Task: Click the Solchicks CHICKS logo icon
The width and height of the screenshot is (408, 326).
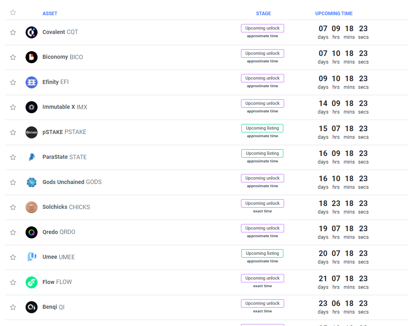Action: [x=32, y=207]
